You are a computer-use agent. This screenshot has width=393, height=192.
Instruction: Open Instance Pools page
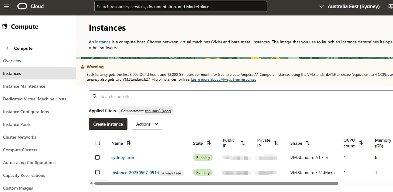17,124
